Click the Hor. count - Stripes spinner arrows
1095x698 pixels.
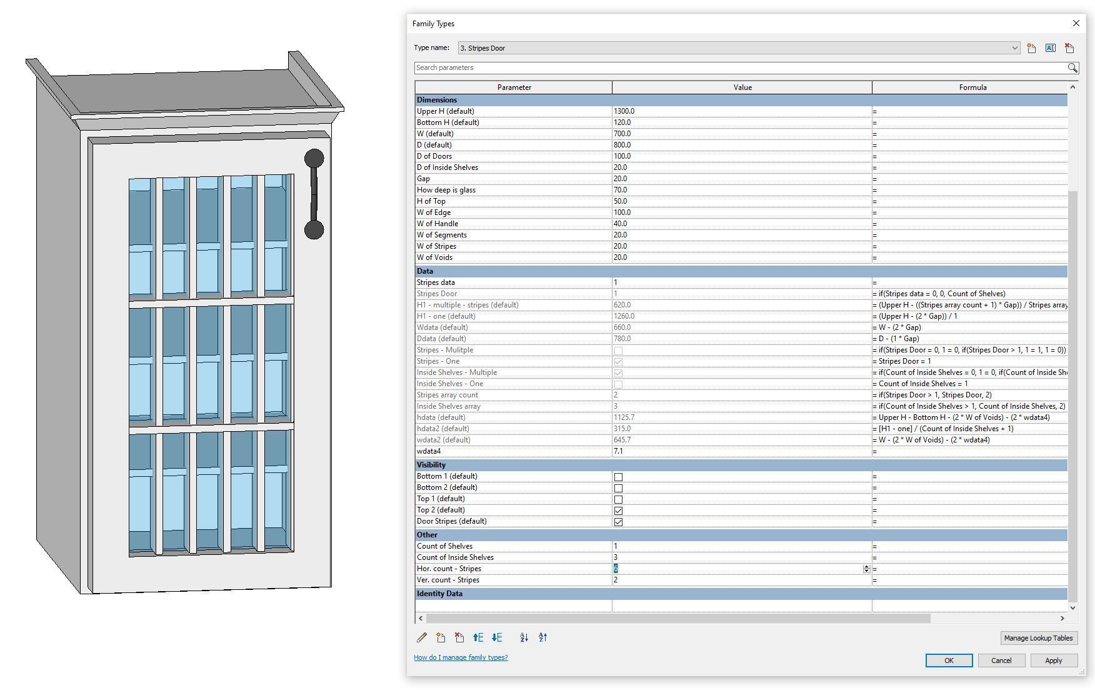coord(866,569)
